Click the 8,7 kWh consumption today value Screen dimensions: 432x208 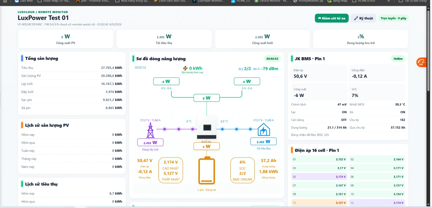(x=116, y=193)
